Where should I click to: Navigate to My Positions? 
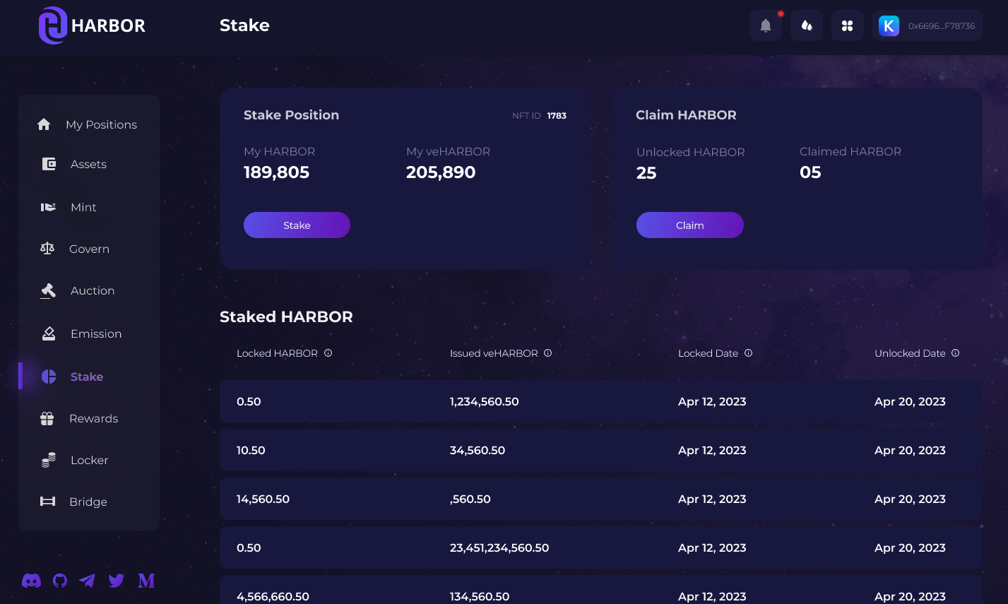coord(101,124)
